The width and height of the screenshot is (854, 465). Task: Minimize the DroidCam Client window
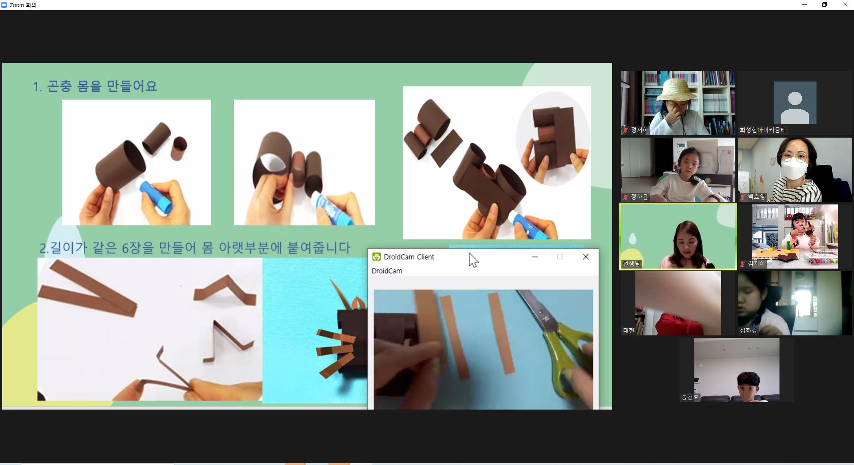click(535, 257)
